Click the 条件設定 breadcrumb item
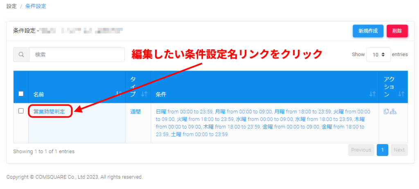Image resolution: width=419 pixels, height=189 pixels. (36, 7)
